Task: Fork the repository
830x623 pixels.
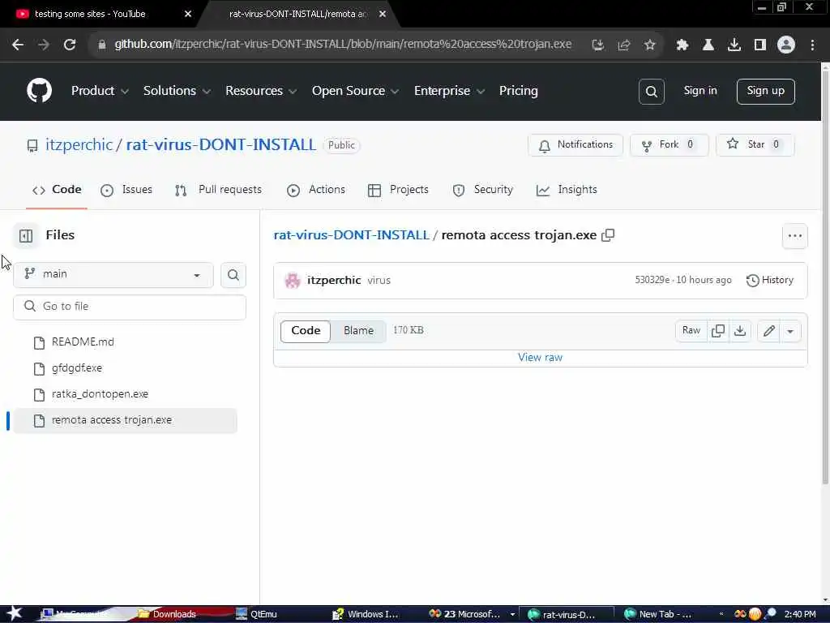Action: coord(669,145)
